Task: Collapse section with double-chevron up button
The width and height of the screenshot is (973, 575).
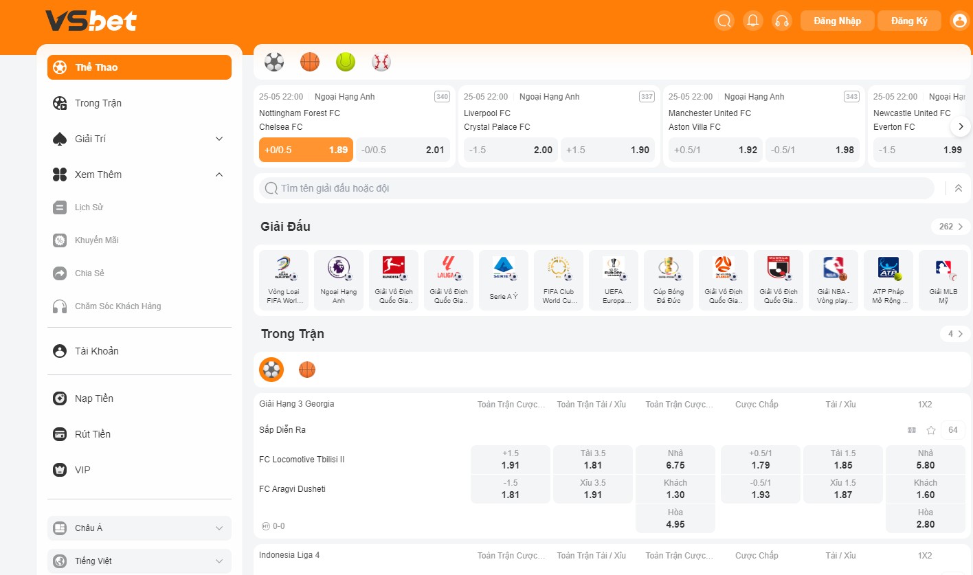Action: pos(959,188)
